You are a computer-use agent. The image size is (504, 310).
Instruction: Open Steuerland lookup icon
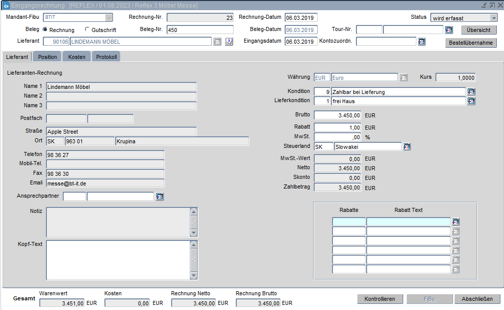407,147
